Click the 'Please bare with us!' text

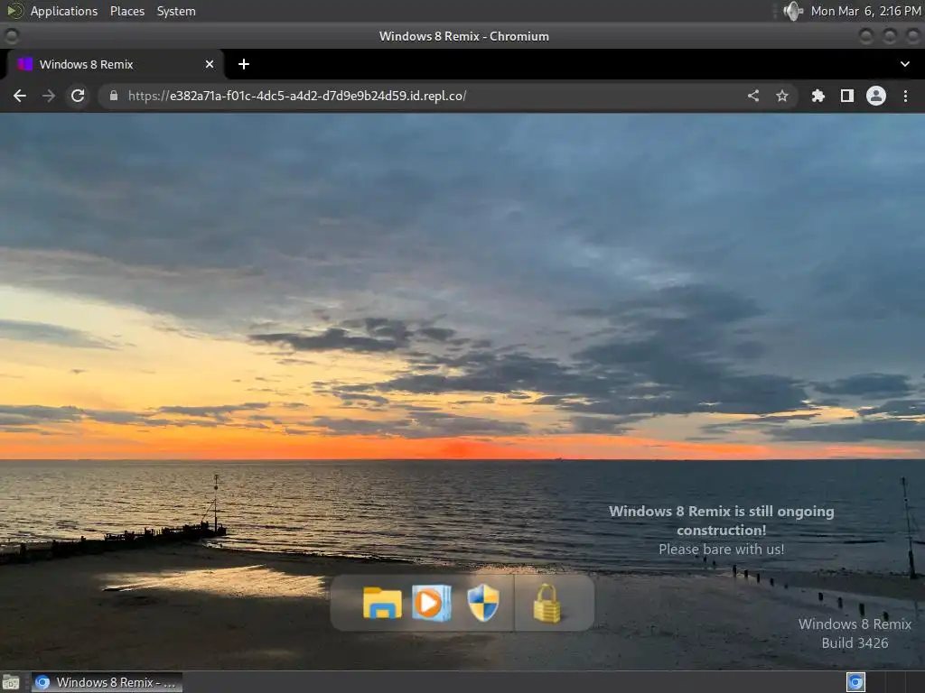[721, 550]
